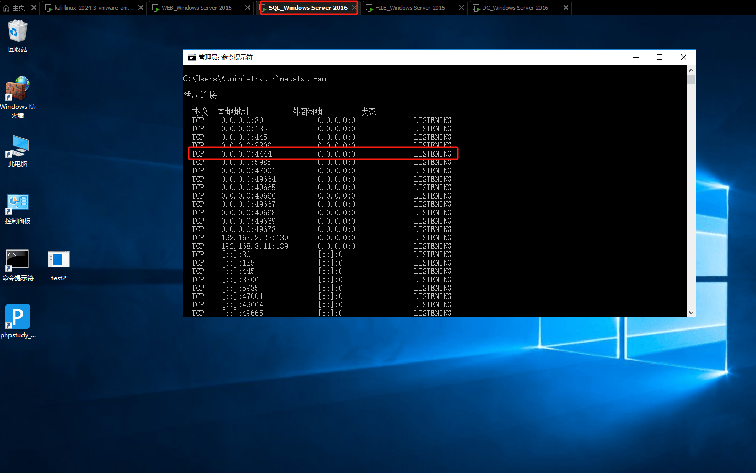The width and height of the screenshot is (756, 473).
Task: Open the Recycle Bin (回收站) desktop icon
Action: coord(18,36)
